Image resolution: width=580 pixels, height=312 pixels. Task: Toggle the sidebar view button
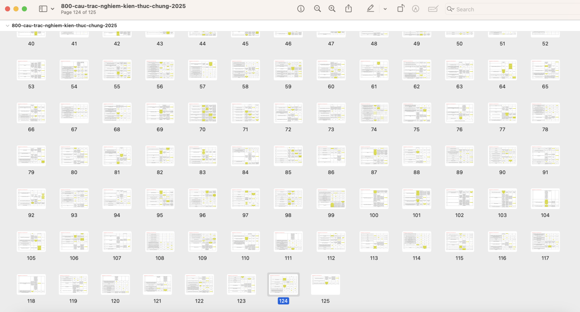[x=43, y=9]
